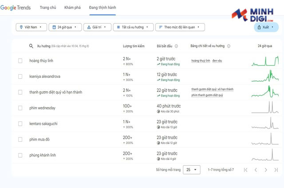Viewport: 284px width, 188px height.
Task: Click the hoàng thuỳ linh related query link
Action: click(201, 60)
